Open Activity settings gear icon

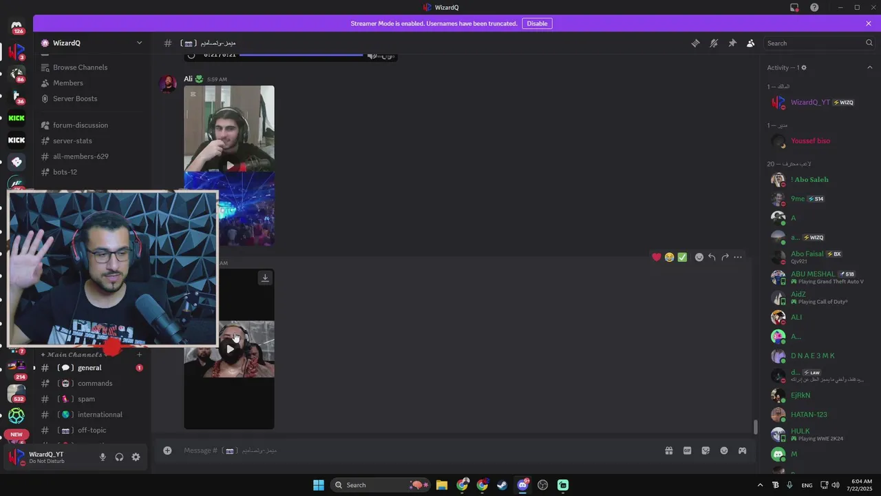803,68
